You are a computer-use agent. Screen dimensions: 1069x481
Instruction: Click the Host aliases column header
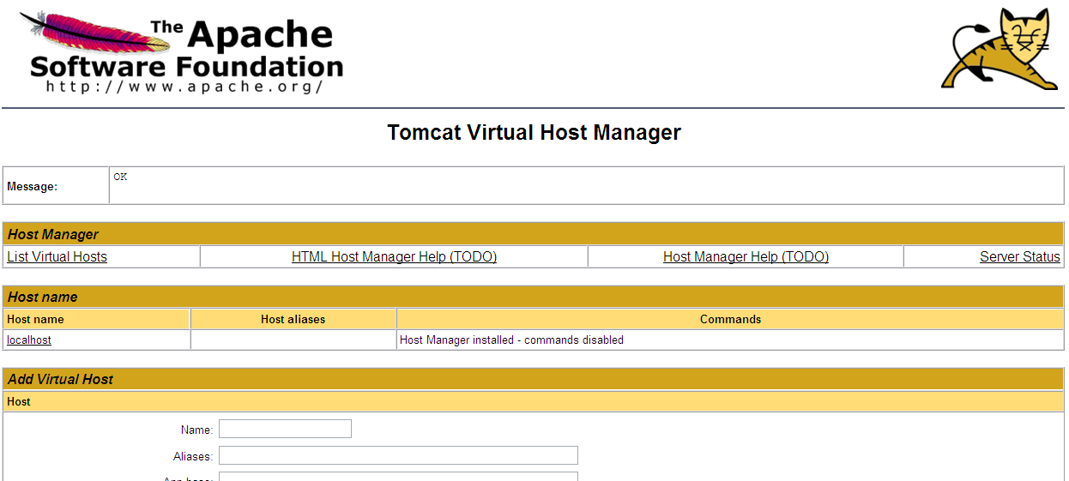point(293,320)
